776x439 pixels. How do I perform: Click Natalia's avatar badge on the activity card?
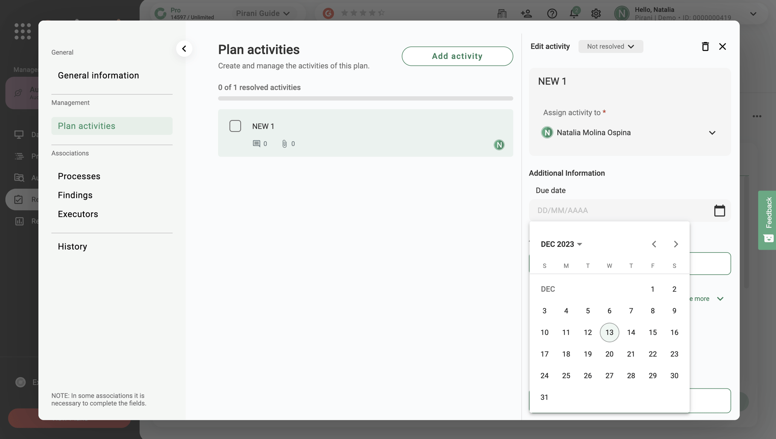click(499, 145)
